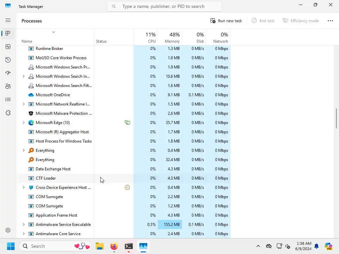
Task: Select the COM Surrogate row using 1.2 MB
Action: (x=124, y=206)
